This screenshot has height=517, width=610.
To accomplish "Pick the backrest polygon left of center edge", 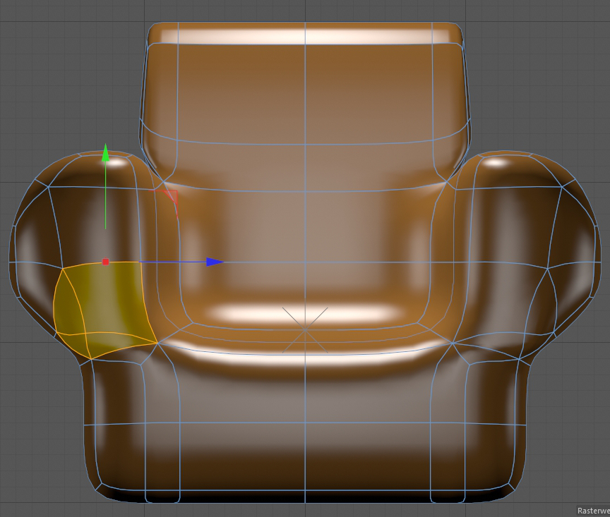I will 240,92.
